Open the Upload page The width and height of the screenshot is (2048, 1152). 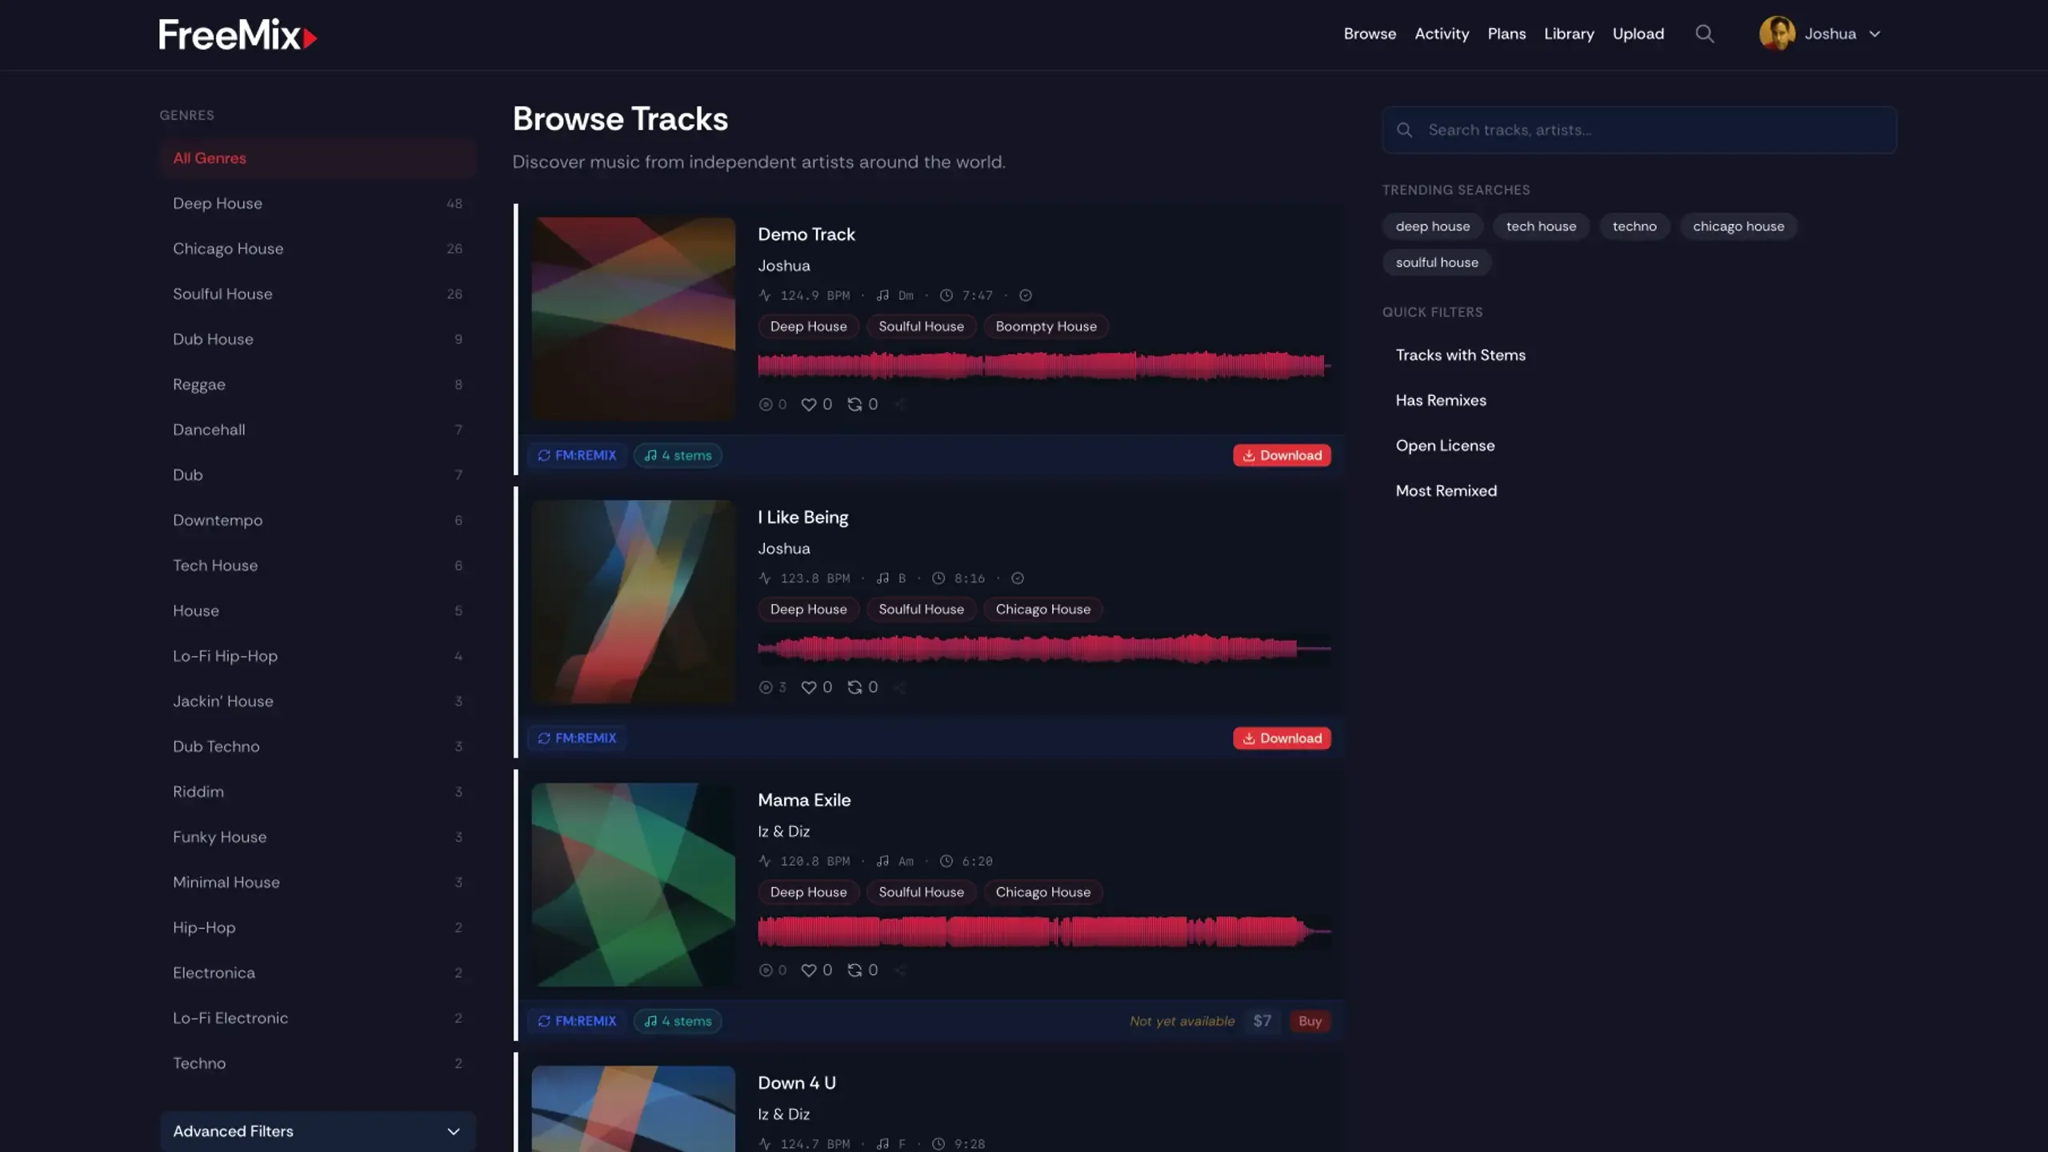click(x=1638, y=34)
